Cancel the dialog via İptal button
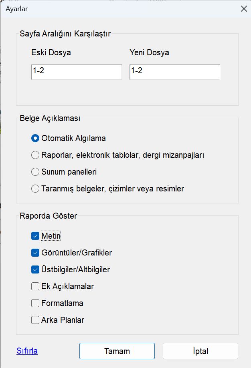The width and height of the screenshot is (251, 368). click(200, 351)
